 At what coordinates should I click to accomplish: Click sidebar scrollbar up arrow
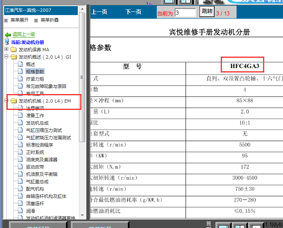(82, 9)
